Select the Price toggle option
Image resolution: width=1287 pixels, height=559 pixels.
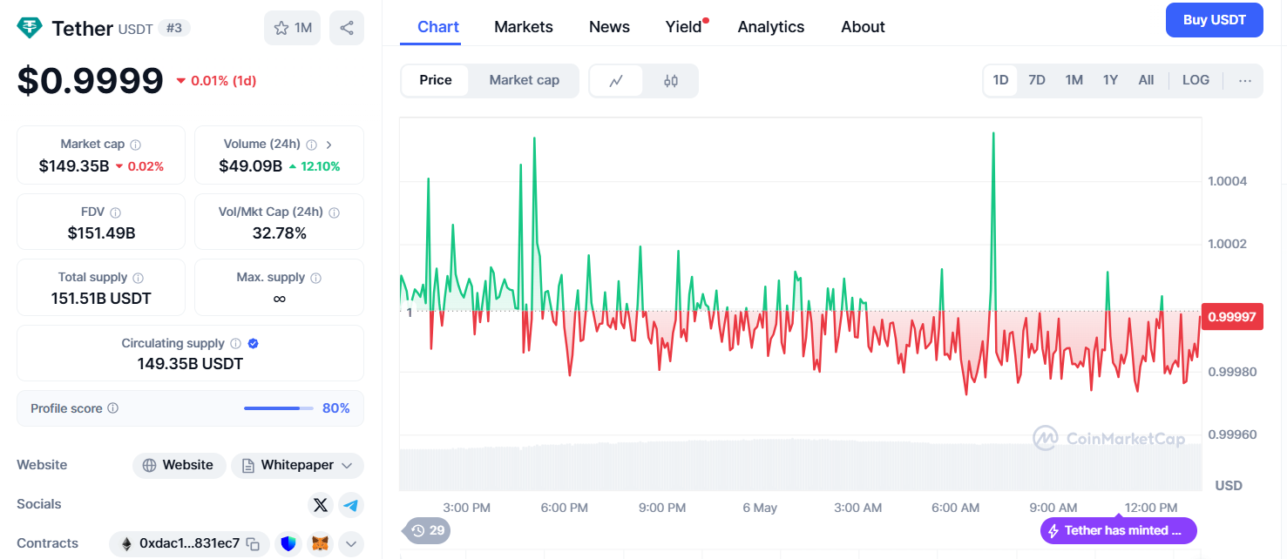(x=436, y=80)
